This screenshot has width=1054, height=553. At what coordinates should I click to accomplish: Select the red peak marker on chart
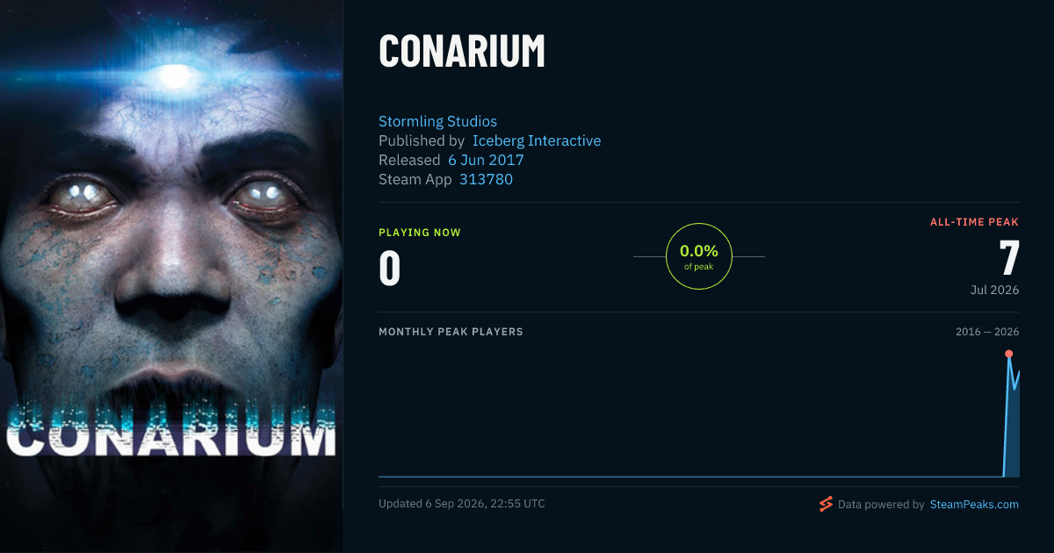pyautogui.click(x=1008, y=354)
